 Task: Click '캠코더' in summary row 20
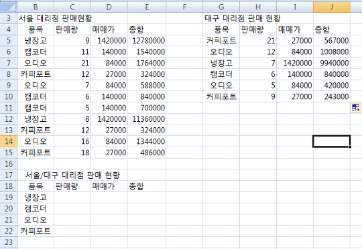pos(36,209)
